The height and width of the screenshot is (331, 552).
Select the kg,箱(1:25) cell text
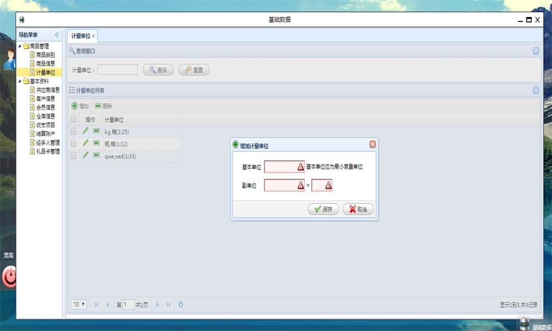(x=116, y=132)
